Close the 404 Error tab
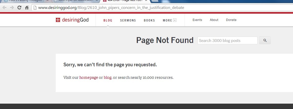 [146, 1]
